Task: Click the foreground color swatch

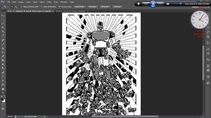Action: tap(2, 99)
